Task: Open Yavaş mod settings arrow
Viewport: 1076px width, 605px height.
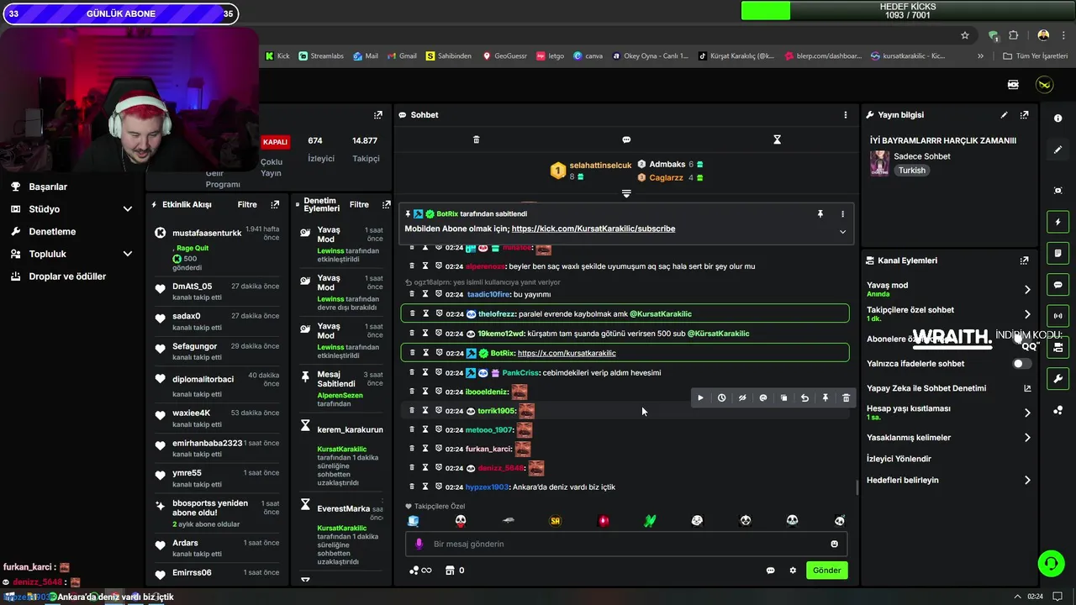Action: [x=1027, y=290]
